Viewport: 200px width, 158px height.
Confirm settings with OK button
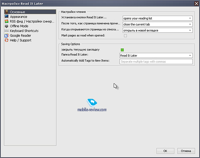coord(165,151)
